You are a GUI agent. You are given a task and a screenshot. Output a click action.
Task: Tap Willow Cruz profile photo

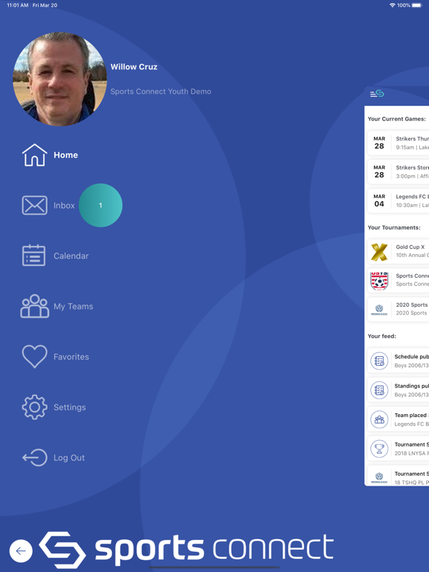click(60, 79)
